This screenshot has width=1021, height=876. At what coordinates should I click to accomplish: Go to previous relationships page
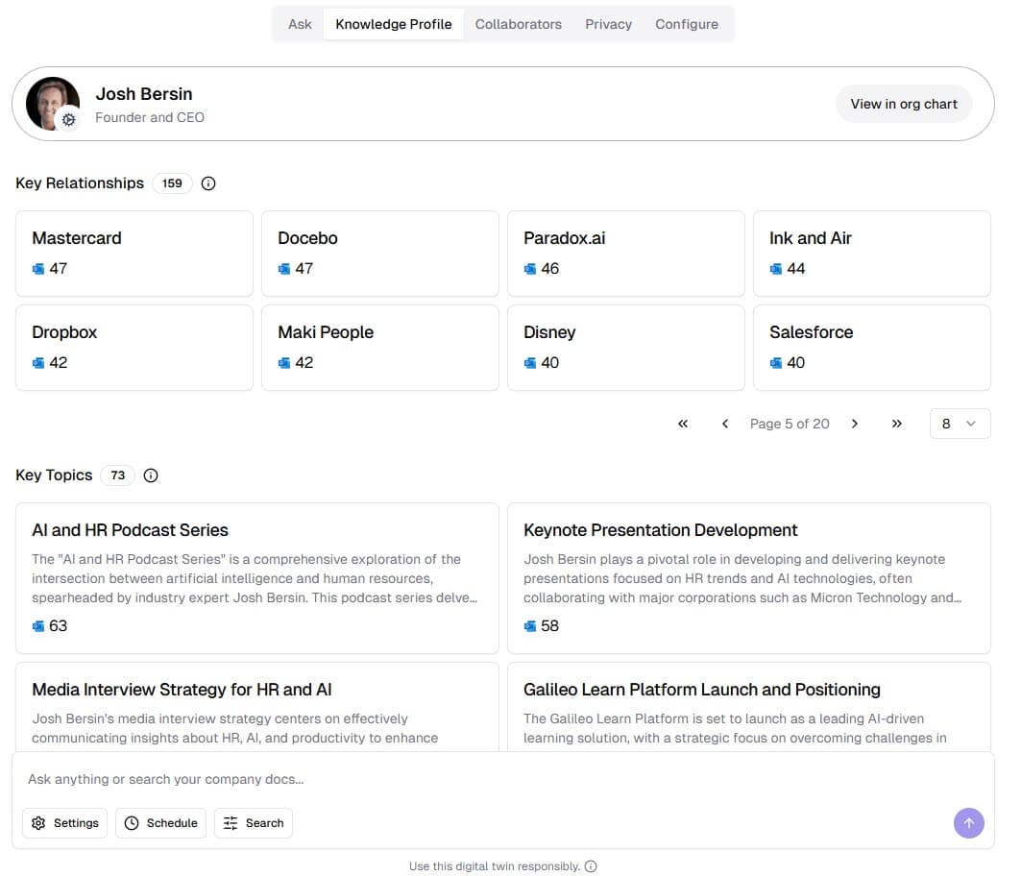(x=725, y=424)
